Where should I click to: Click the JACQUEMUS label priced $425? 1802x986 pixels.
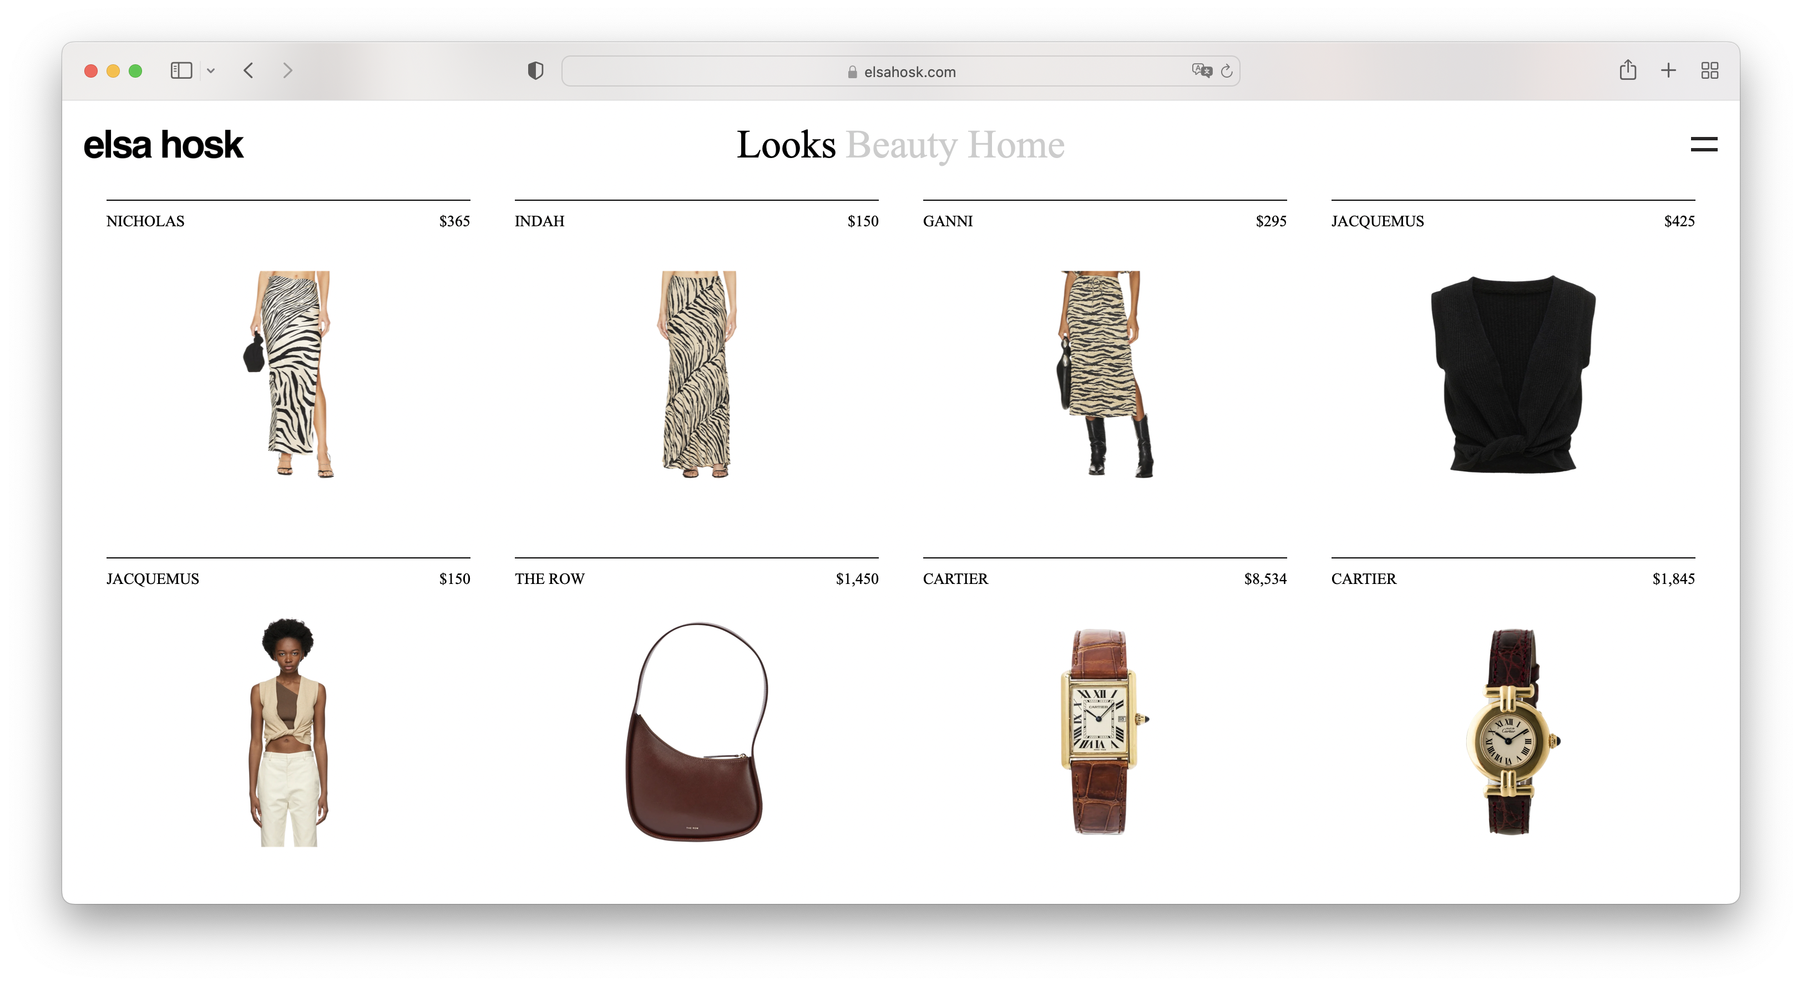pyautogui.click(x=1378, y=221)
